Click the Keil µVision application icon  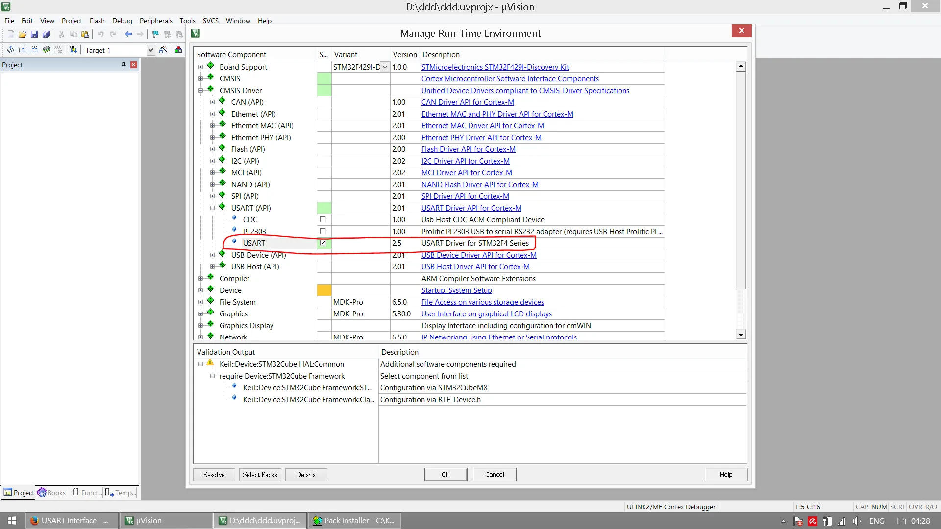(x=6, y=6)
